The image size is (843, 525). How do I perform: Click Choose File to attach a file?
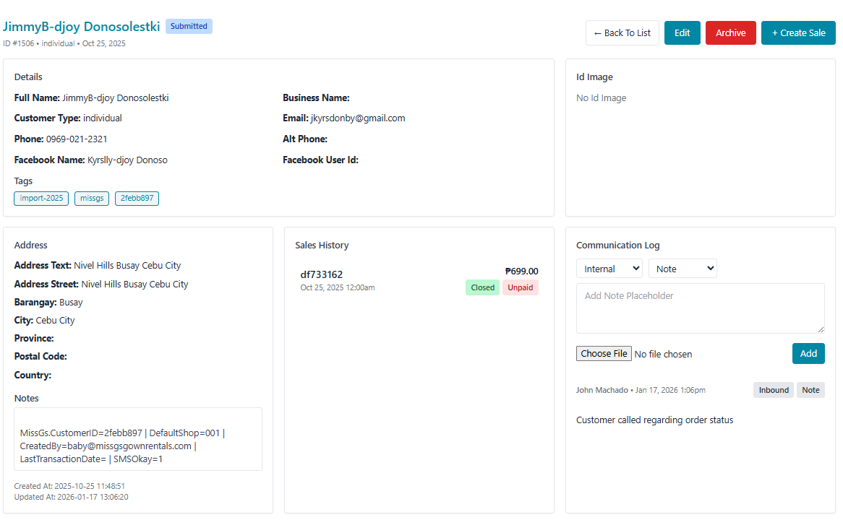click(604, 354)
